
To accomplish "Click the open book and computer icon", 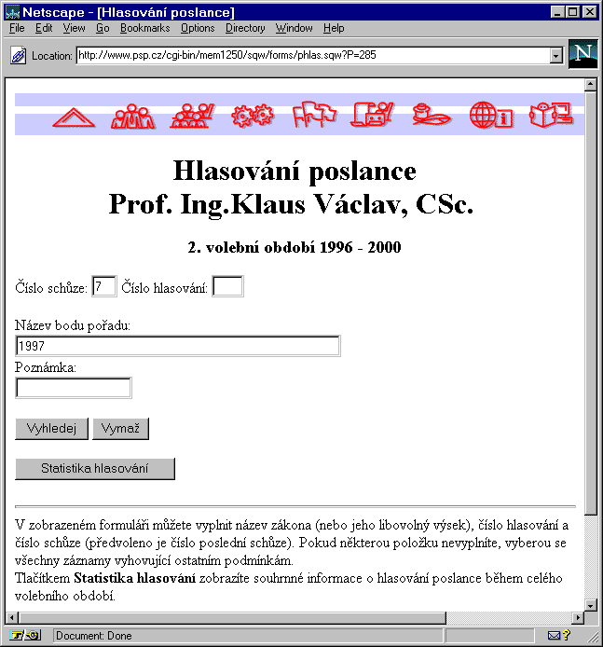I will pos(551,115).
